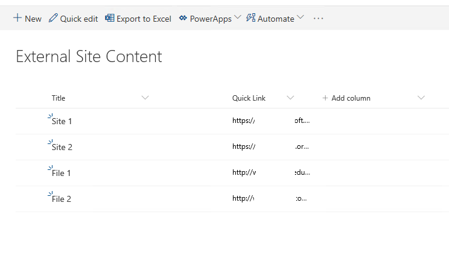
Task: Click the PowerApps diamond icon
Action: coord(183,18)
